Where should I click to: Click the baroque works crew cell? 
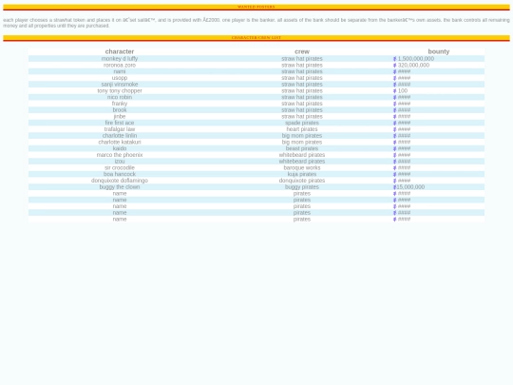tap(302, 168)
